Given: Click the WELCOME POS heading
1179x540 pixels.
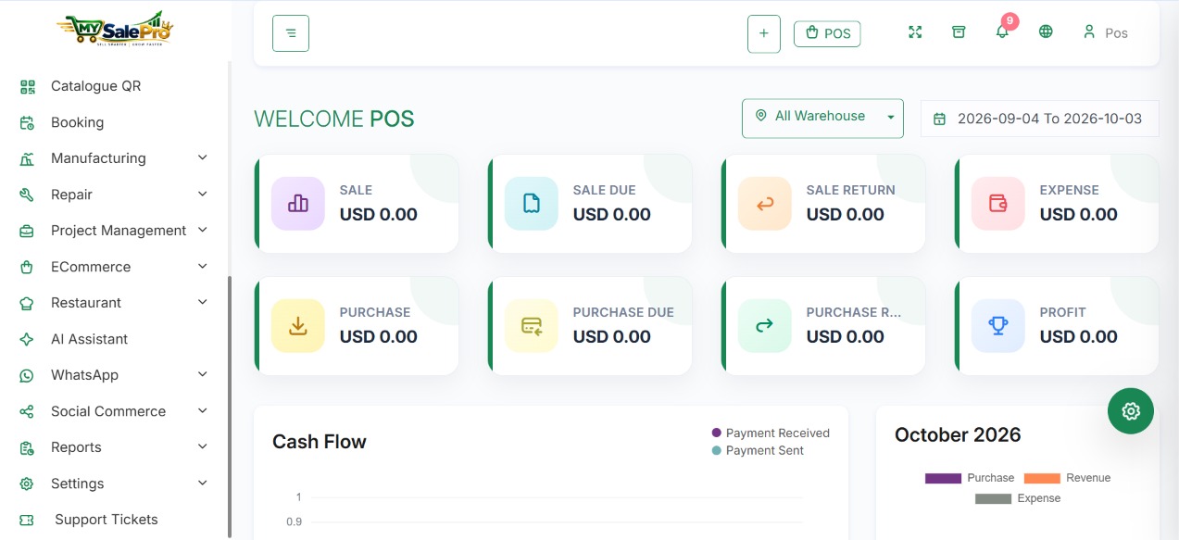Looking at the screenshot, I should 334,119.
